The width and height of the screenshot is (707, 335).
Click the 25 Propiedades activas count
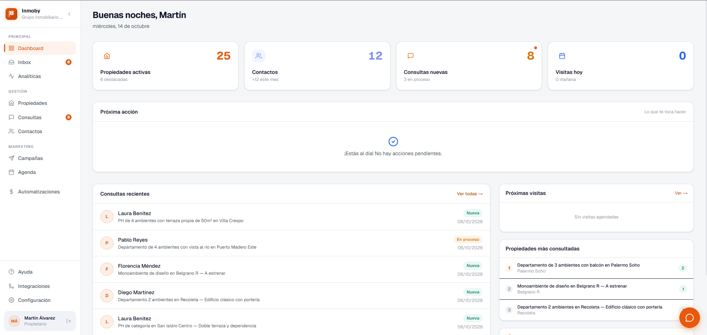[x=223, y=56]
